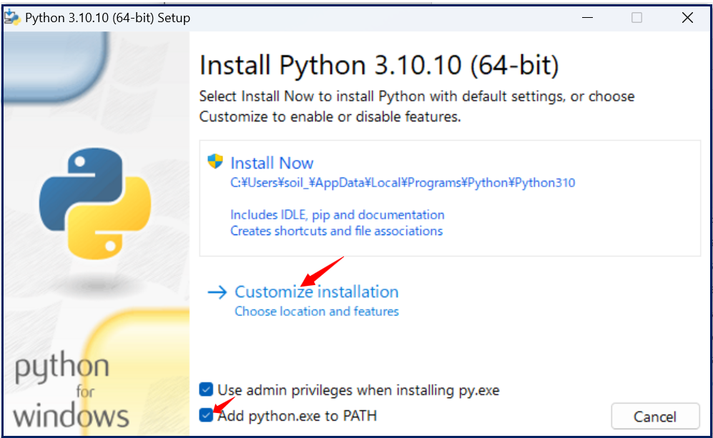This screenshot has width=713, height=438.
Task: Click the Python installer icon in title bar
Action: tap(12, 17)
